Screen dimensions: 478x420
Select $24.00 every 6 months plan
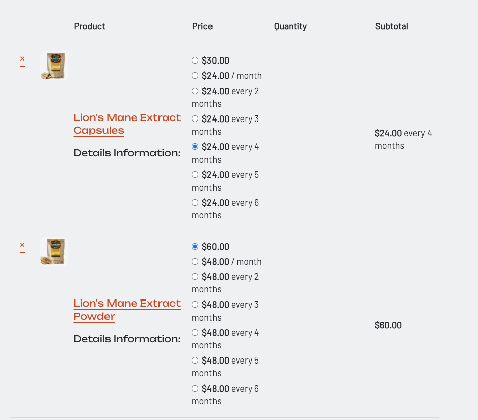tap(195, 202)
